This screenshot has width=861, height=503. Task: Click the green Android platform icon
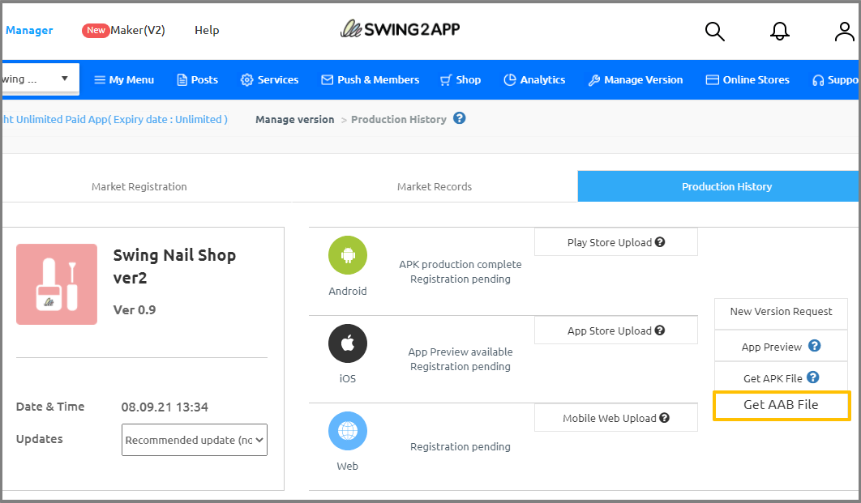coord(348,255)
